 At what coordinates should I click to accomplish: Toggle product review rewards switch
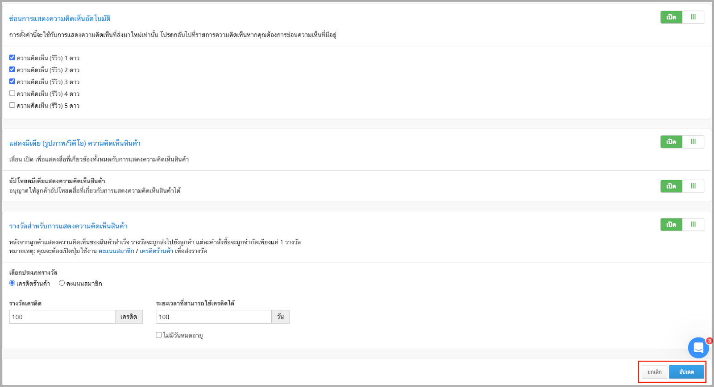(682, 225)
